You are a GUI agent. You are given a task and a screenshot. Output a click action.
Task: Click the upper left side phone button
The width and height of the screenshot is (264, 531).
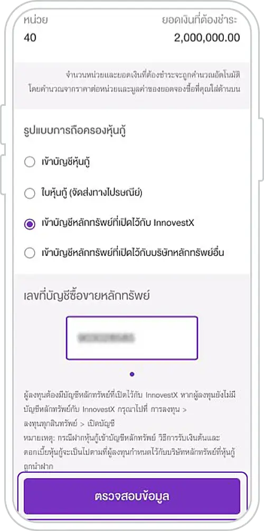[x=2, y=124]
